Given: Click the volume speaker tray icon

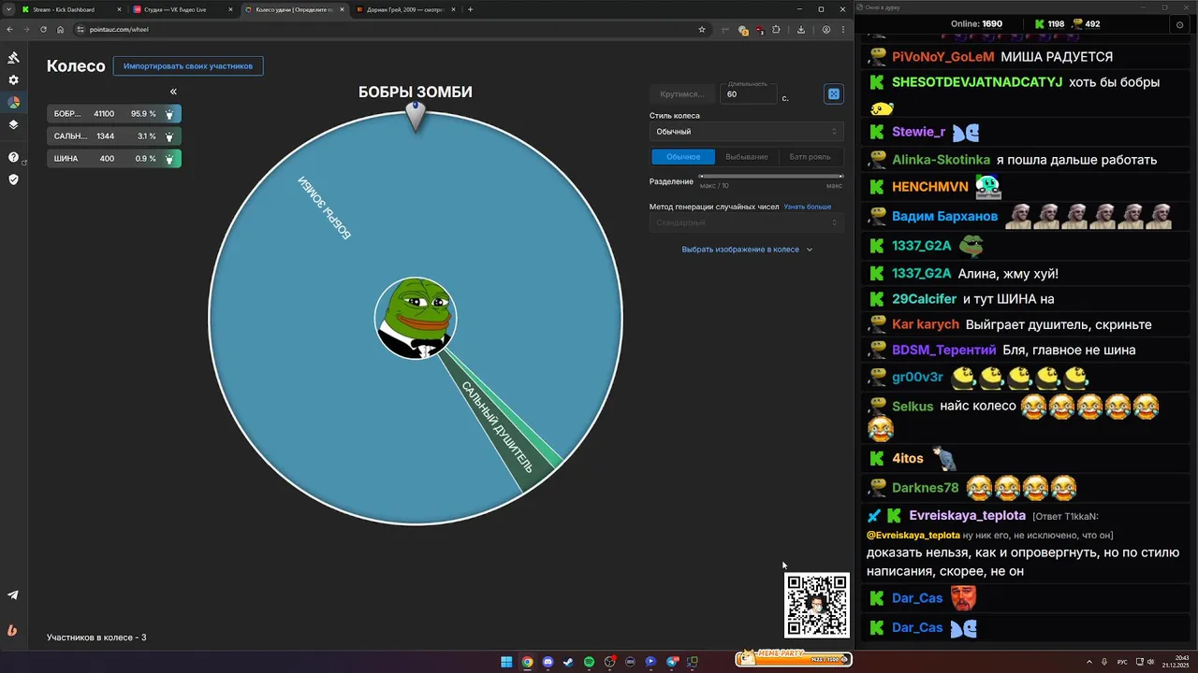Looking at the screenshot, I should click(1150, 662).
